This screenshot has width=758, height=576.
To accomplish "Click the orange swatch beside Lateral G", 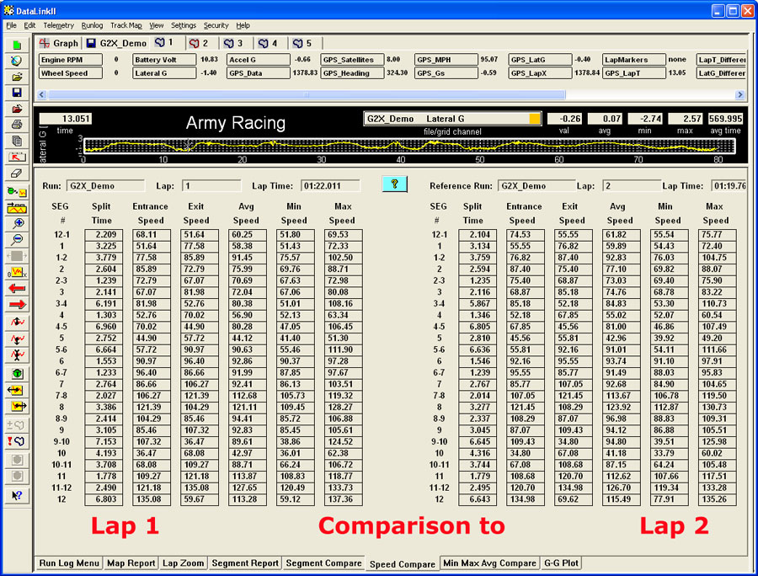I will tap(535, 120).
